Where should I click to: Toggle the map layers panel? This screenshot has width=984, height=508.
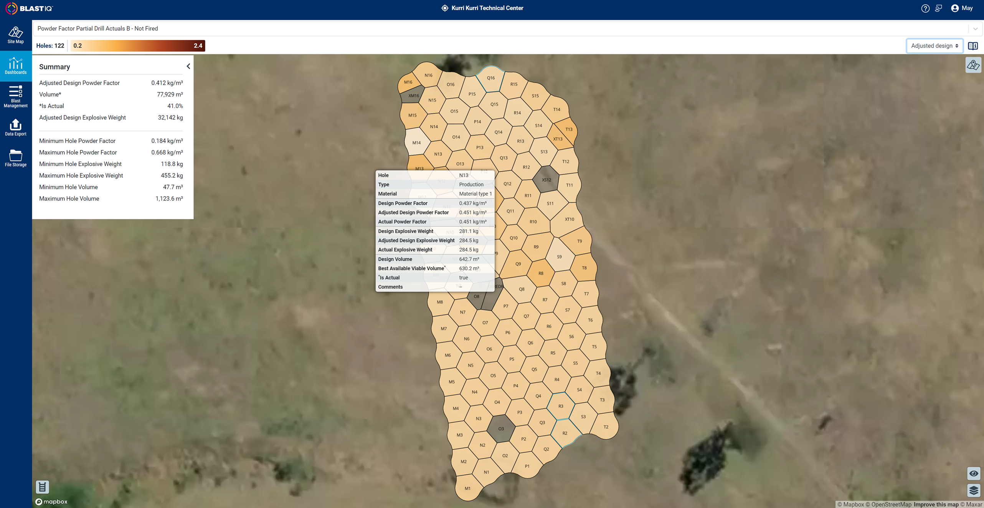(x=974, y=491)
